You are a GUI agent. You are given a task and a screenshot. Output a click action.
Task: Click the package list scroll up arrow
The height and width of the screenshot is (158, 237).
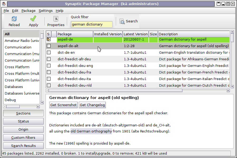(232, 32)
